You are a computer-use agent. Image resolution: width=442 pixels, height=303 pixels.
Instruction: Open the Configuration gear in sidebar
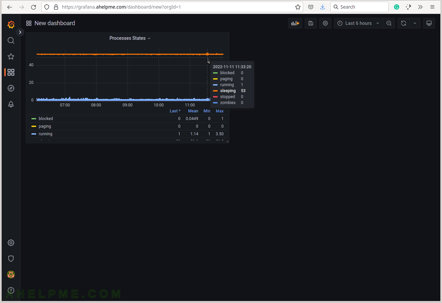pos(11,243)
